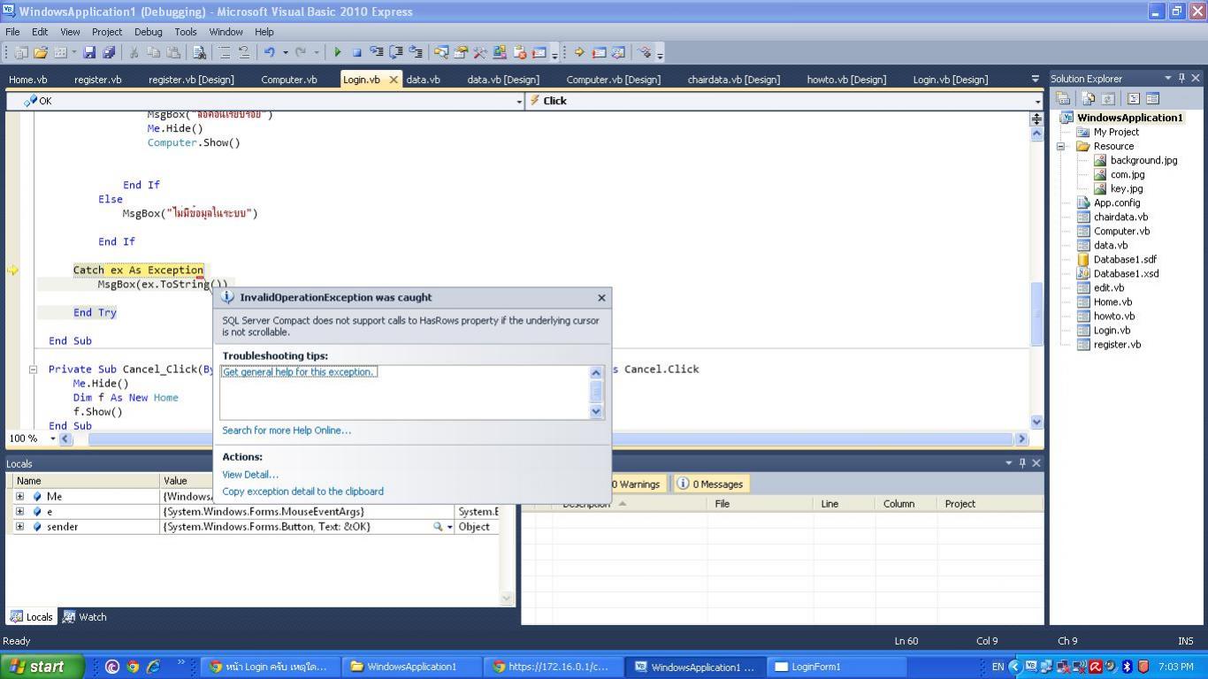
Task: Open the Undo history dropdown arrow
Action: click(x=285, y=52)
